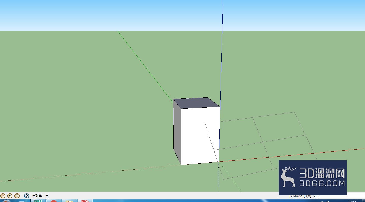Click the credits person status icon
The width and height of the screenshot is (365, 202).
click(10, 196)
